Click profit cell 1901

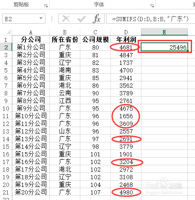pyautogui.click(x=126, y=154)
